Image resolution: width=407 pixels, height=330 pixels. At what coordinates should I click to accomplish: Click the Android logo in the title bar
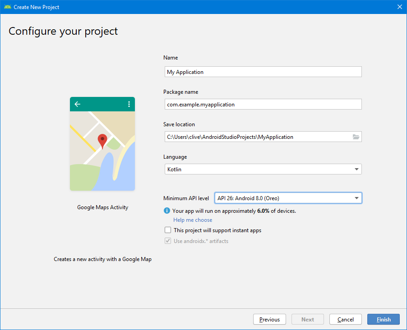[7, 7]
